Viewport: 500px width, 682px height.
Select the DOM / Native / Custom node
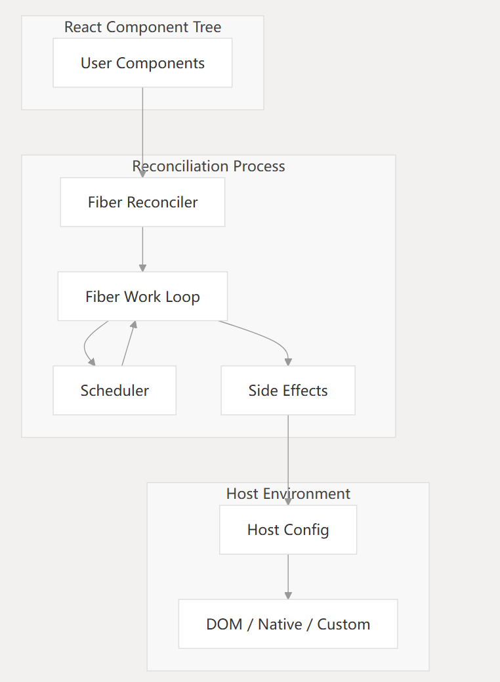288,624
